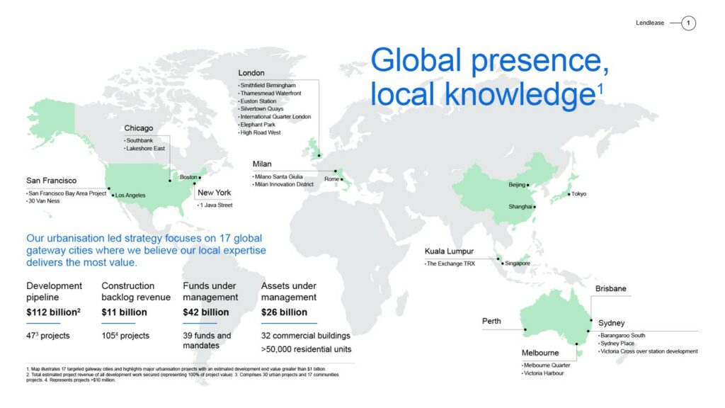Click the Tokyo map marker dot

[569, 193]
